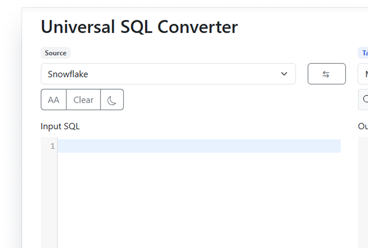Click the swap source and target arrows

(326, 74)
